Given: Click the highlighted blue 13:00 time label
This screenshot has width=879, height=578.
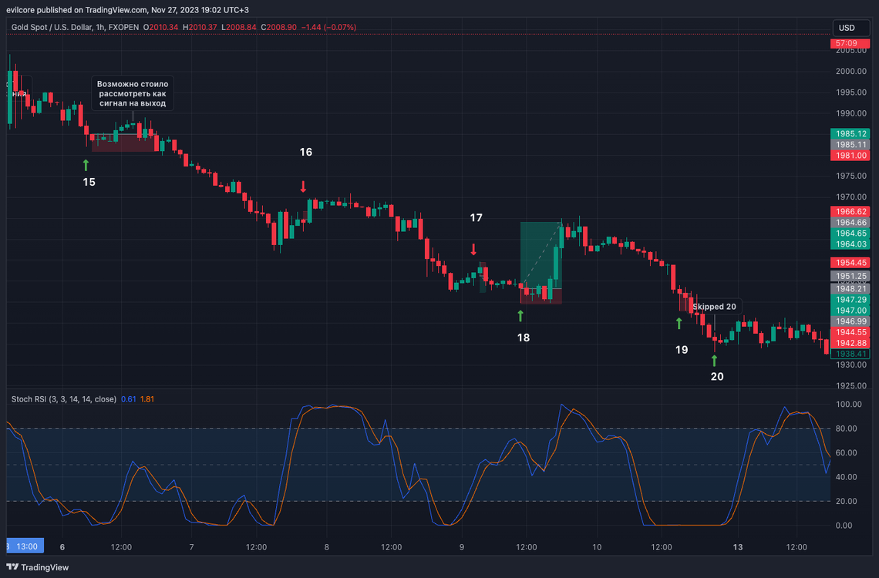Looking at the screenshot, I should tap(25, 546).
